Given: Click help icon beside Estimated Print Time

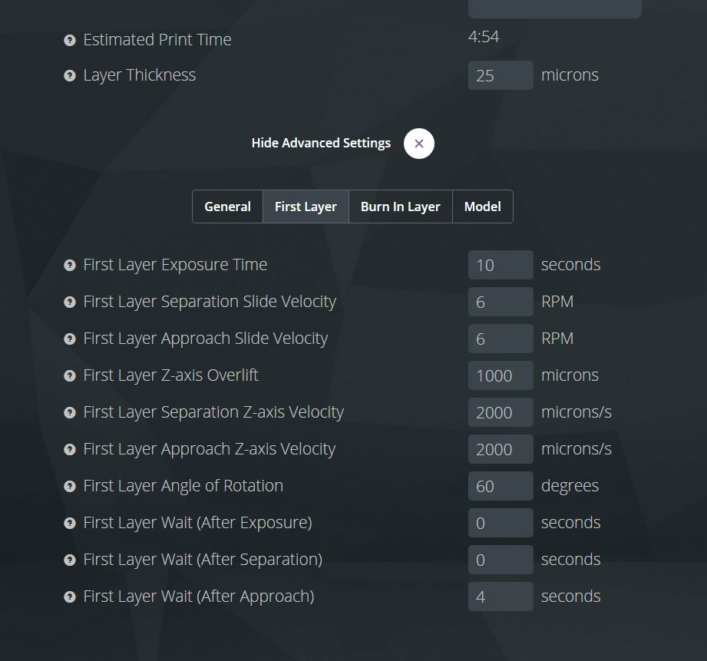Looking at the screenshot, I should point(70,40).
